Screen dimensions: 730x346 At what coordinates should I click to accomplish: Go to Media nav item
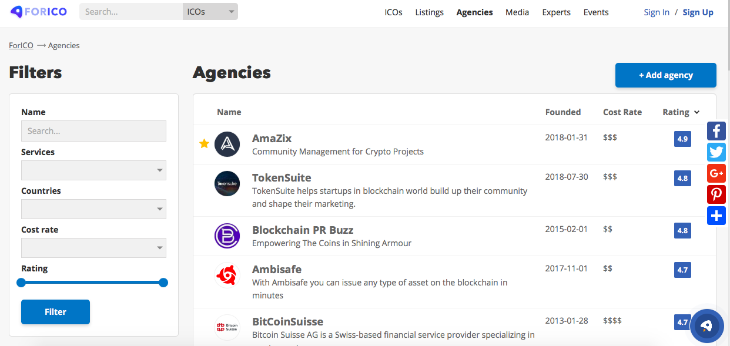point(517,12)
